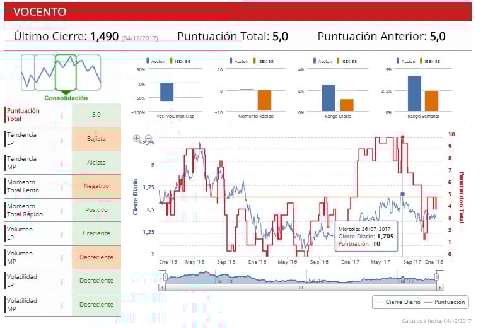
Task: Toggle Accion series in Var. Volumen Mes chart
Action: (156, 61)
